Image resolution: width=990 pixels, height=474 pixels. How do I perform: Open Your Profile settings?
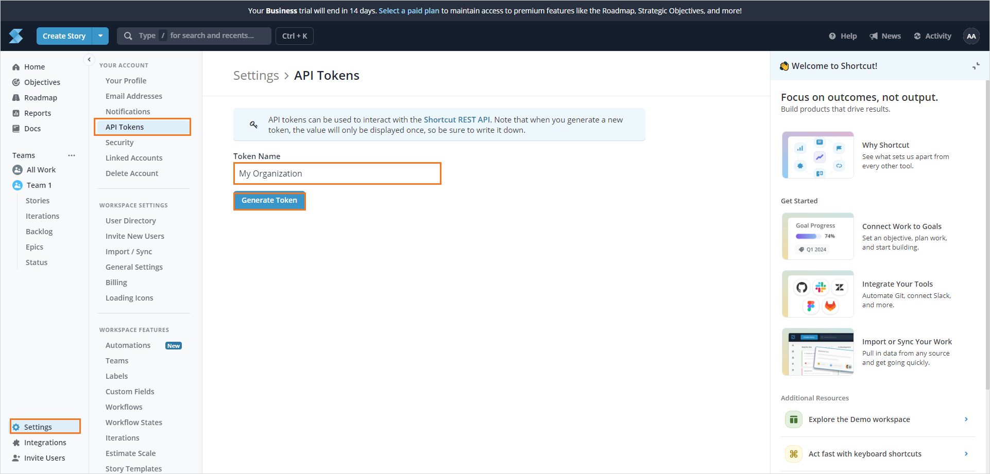point(126,81)
